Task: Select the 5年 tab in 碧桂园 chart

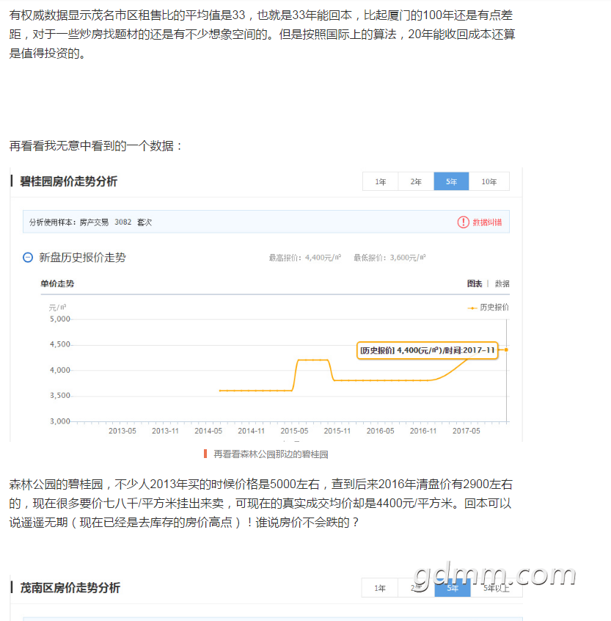Action: 452,181
